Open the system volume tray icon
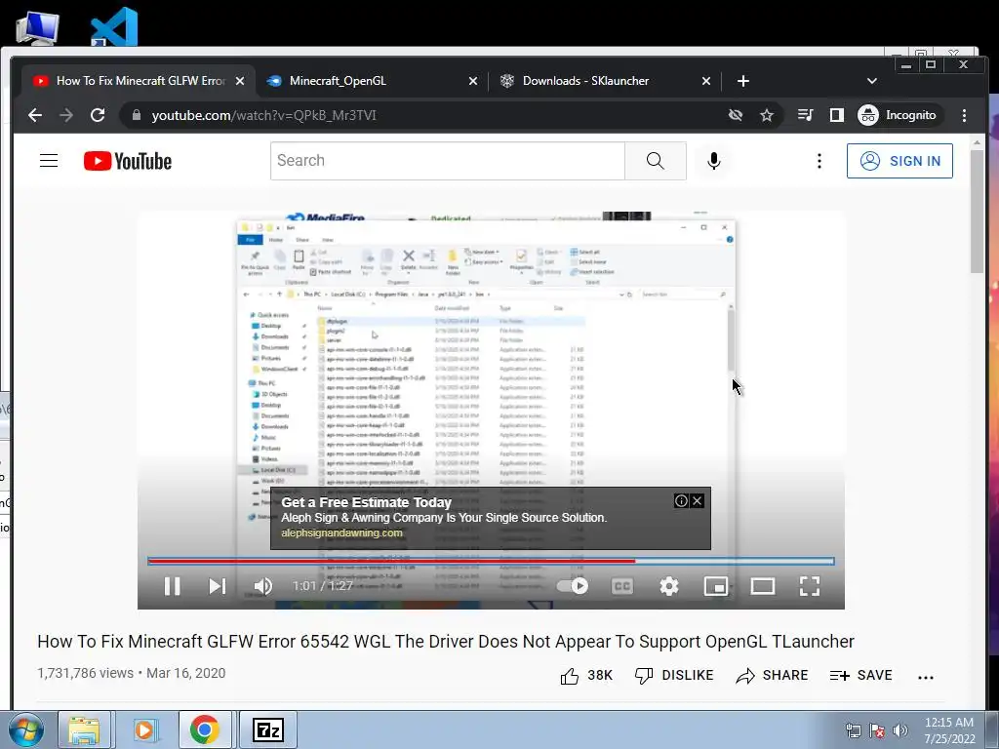 (900, 730)
